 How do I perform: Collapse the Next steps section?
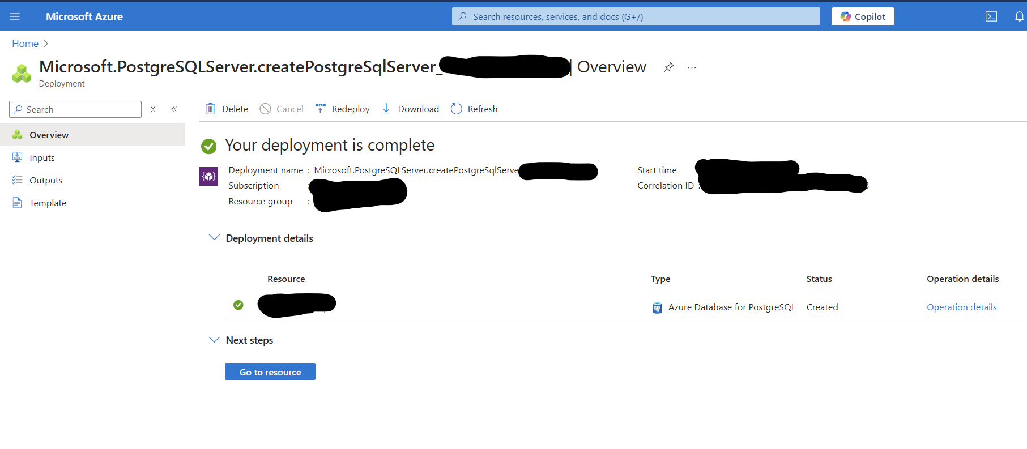[x=214, y=340]
